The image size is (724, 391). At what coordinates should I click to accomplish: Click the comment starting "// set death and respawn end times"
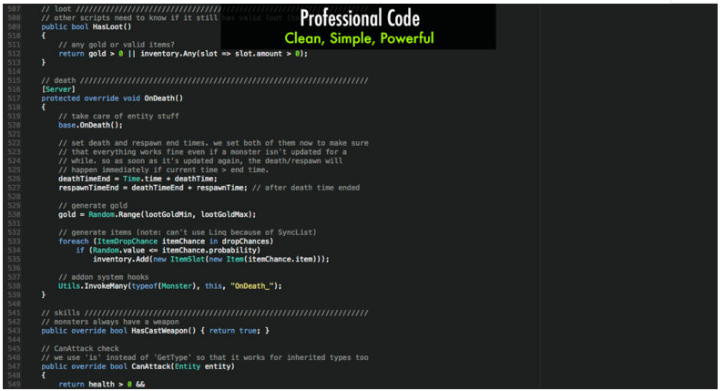click(x=213, y=143)
